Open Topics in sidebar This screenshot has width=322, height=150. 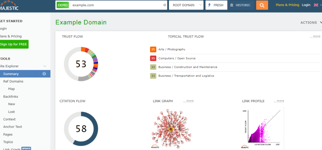click(x=8, y=142)
